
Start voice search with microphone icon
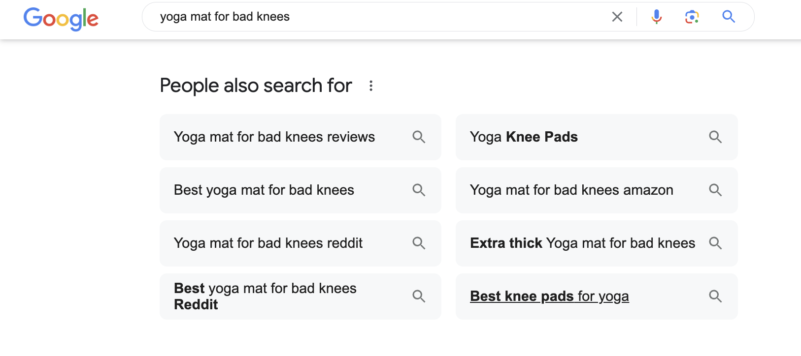(x=657, y=17)
